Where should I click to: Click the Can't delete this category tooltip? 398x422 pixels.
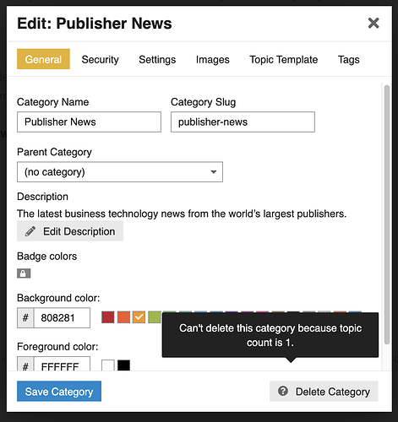tap(270, 335)
